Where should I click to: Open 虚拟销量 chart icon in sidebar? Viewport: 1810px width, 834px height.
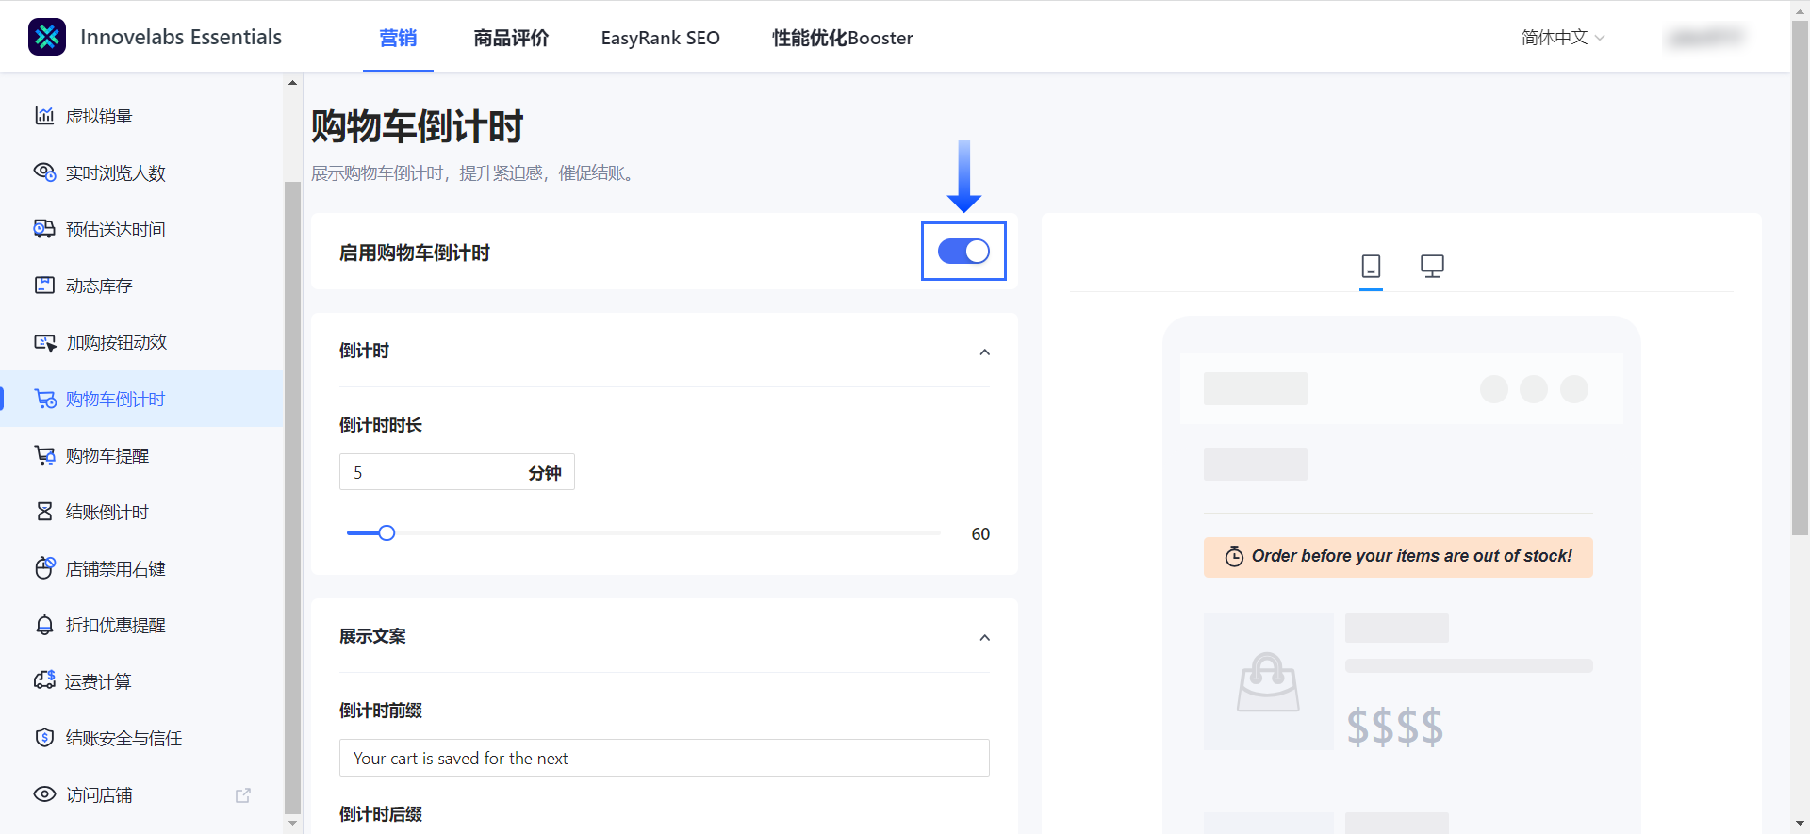44,116
